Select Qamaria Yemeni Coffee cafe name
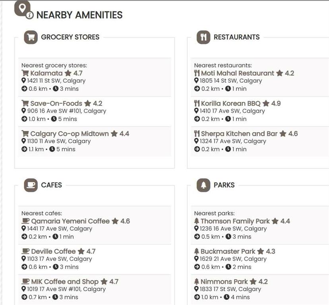Screen dimensions: 329x305 click(70, 221)
